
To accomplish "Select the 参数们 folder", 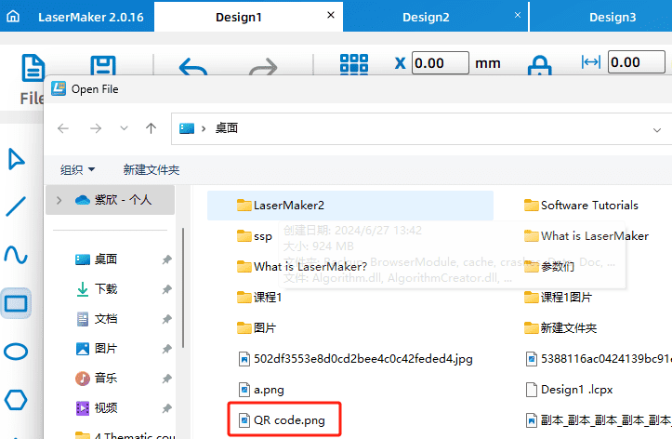I will 549,267.
